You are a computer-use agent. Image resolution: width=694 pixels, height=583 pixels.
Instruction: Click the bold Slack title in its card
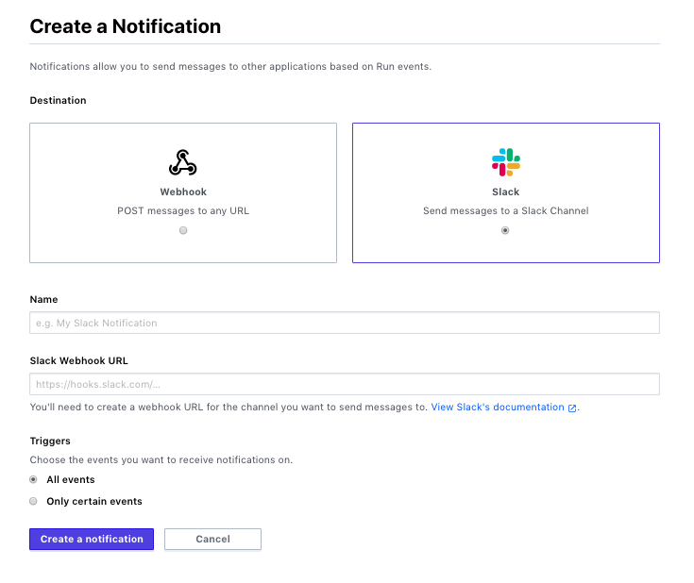[505, 192]
